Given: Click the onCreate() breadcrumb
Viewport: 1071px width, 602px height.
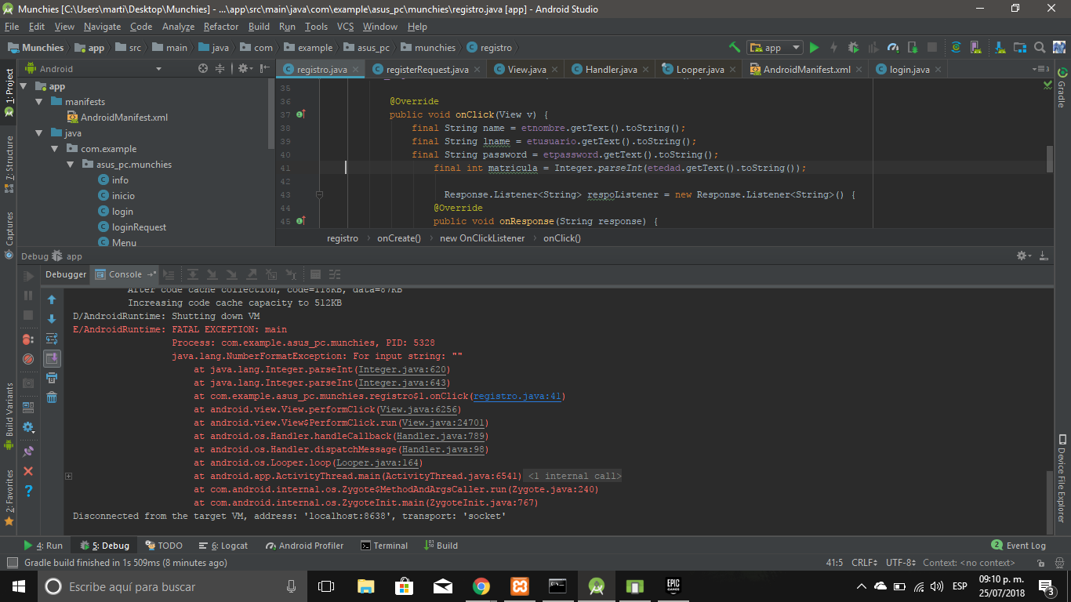Looking at the screenshot, I should [399, 238].
